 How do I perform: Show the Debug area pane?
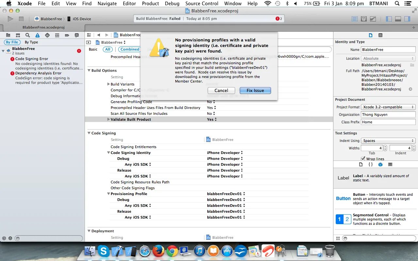(x=398, y=19)
